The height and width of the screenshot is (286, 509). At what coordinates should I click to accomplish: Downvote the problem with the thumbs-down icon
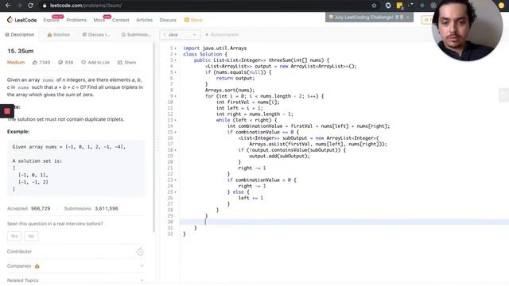click(x=60, y=62)
